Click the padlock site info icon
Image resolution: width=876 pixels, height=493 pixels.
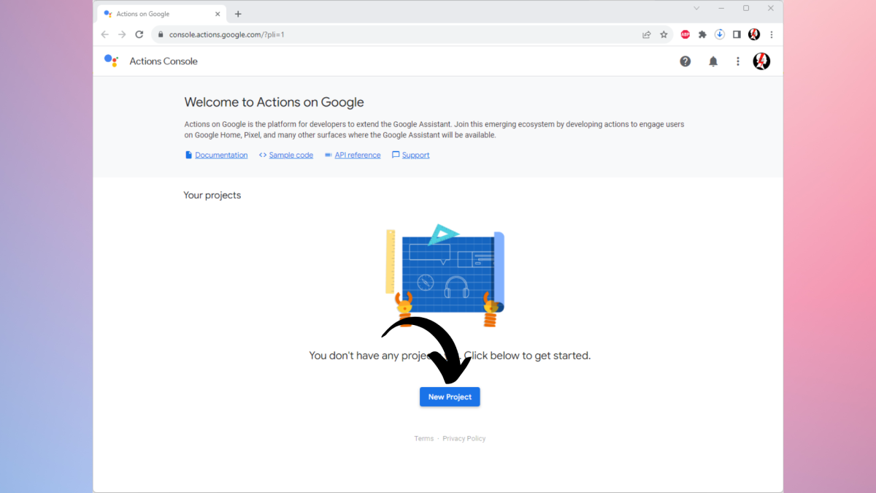tap(161, 34)
